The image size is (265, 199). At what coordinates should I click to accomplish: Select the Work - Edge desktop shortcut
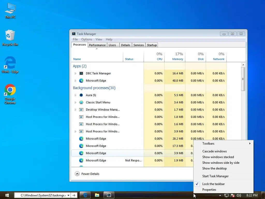click(10, 65)
